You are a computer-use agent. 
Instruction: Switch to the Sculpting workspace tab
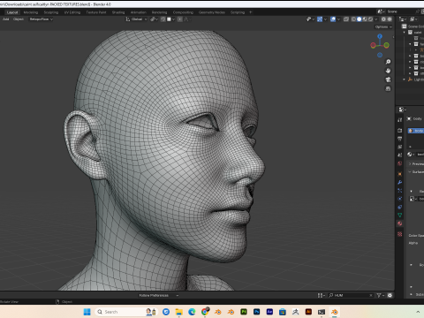pyautogui.click(x=51, y=12)
